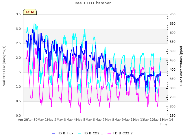Click the 450 tick on right axis
This screenshot has height=139, width=185.
173,60
